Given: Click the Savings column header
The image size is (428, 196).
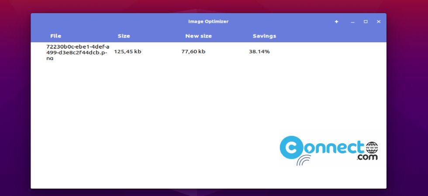Looking at the screenshot, I should [x=264, y=36].
